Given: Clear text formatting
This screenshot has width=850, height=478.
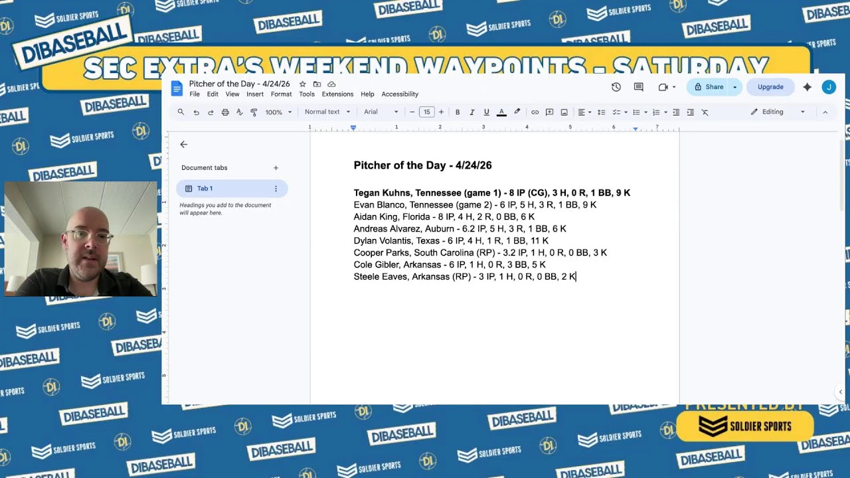Looking at the screenshot, I should click(x=705, y=112).
